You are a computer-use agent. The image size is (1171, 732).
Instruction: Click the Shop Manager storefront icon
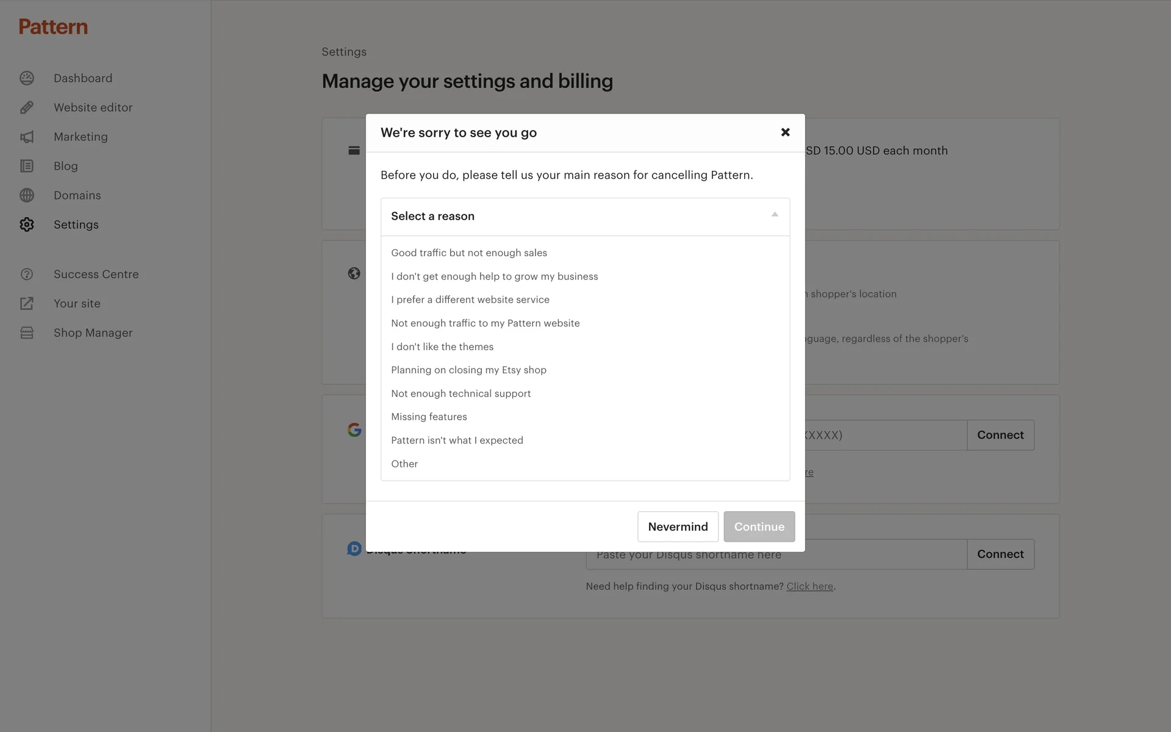pos(27,333)
